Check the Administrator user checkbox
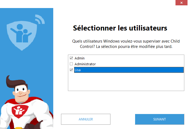This screenshot has height=129, width=191. 71,64
